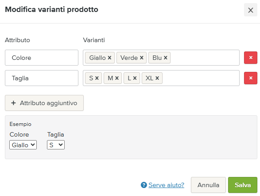Remove the S size tag
Viewport: 260px width, 196px height.
[x=97, y=78]
